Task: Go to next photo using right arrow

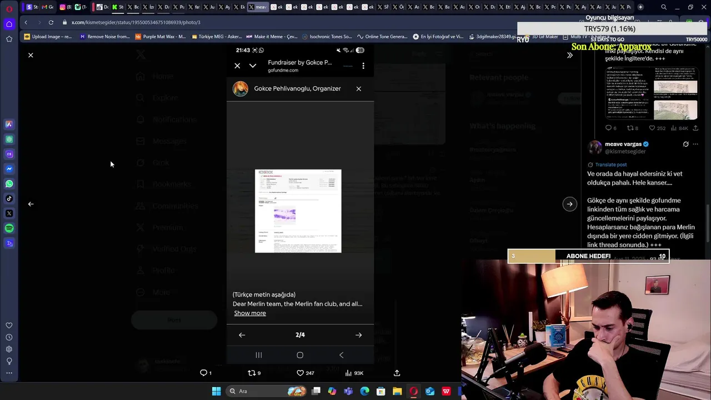Action: coord(569,204)
